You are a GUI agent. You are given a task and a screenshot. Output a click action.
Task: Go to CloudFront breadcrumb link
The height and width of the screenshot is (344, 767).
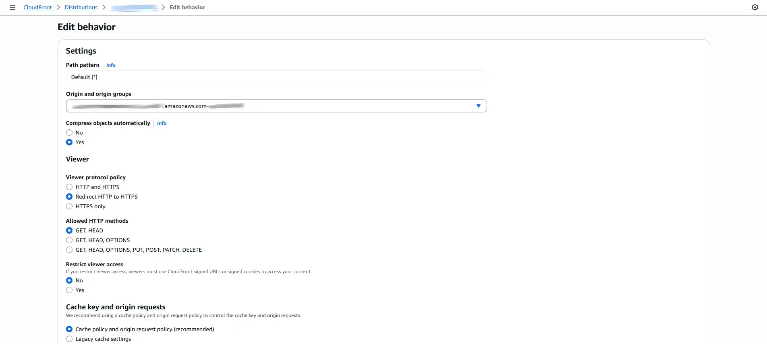pyautogui.click(x=37, y=7)
